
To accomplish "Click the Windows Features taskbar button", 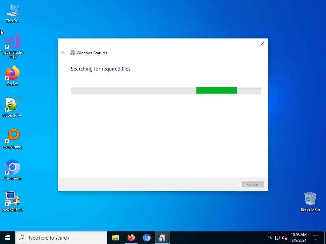I will (162, 238).
